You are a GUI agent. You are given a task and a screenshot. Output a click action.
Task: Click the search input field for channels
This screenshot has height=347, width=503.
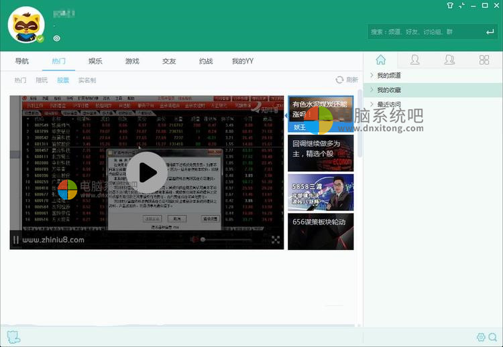(x=424, y=31)
